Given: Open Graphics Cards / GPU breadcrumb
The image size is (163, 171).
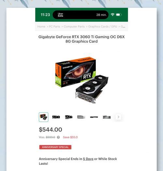Looking at the screenshot, I should (x=103, y=27).
